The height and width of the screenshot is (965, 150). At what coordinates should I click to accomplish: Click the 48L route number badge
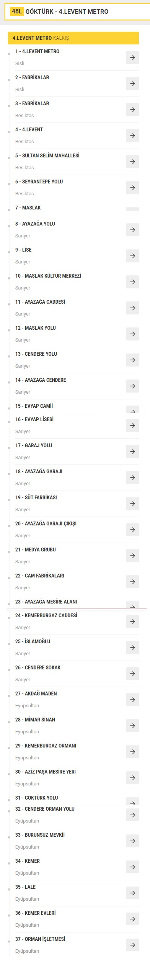point(17,11)
